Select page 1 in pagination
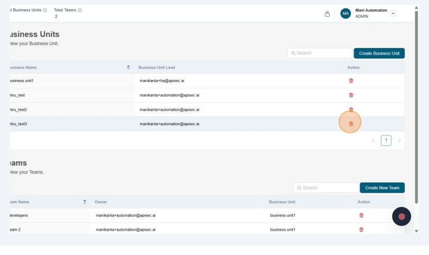 [386, 141]
